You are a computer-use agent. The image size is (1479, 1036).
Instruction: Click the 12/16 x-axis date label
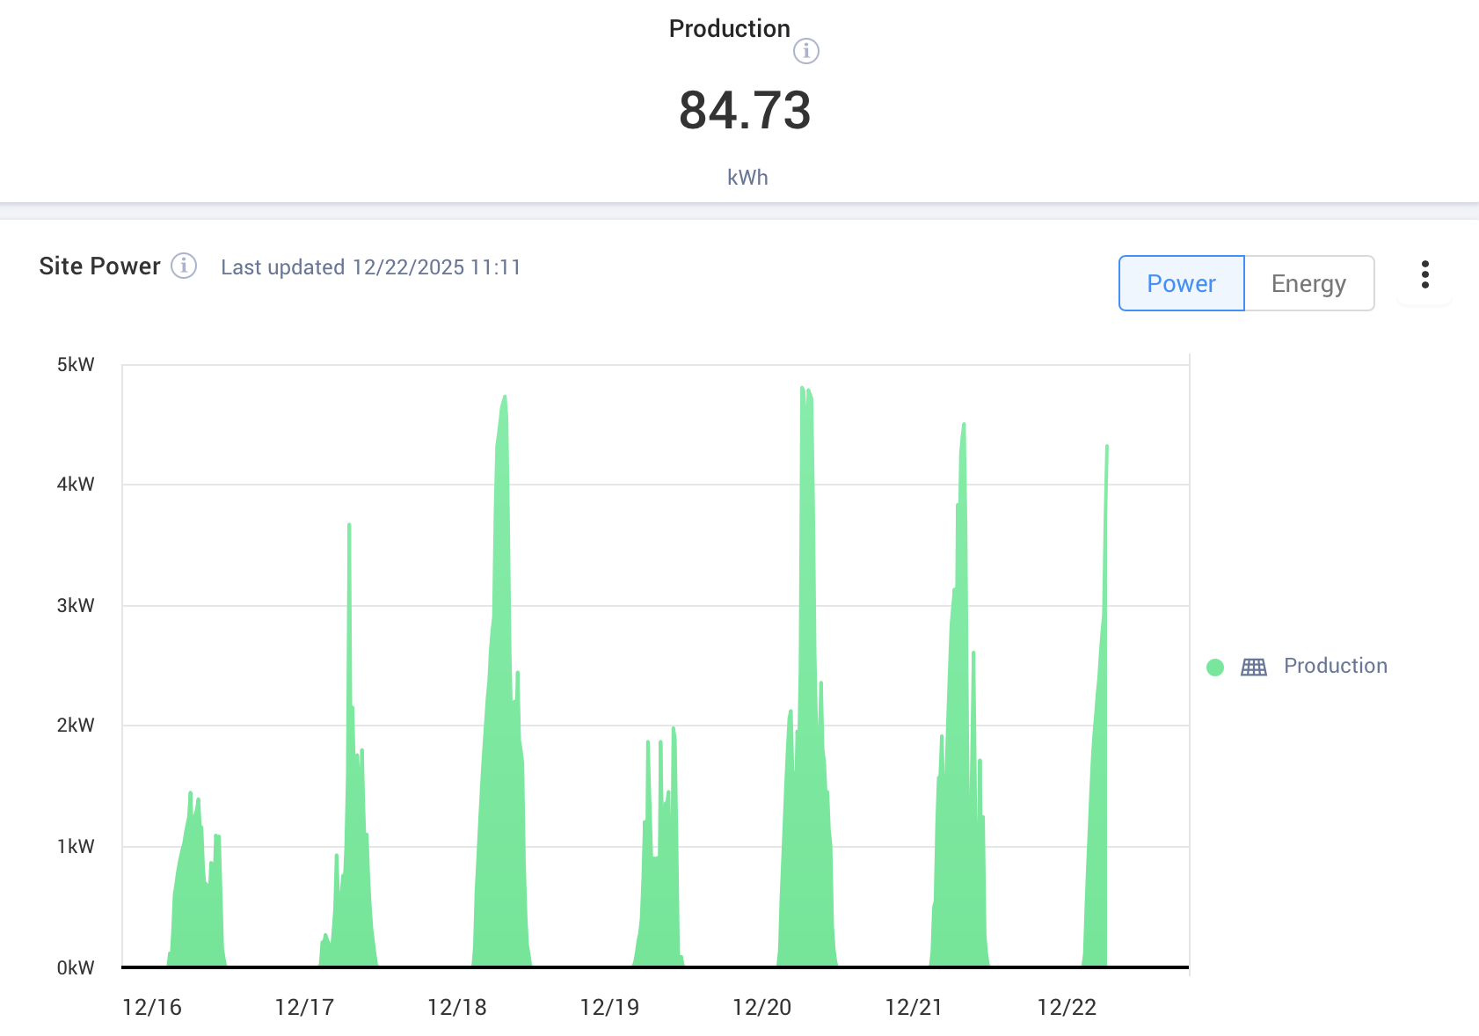(x=152, y=1008)
